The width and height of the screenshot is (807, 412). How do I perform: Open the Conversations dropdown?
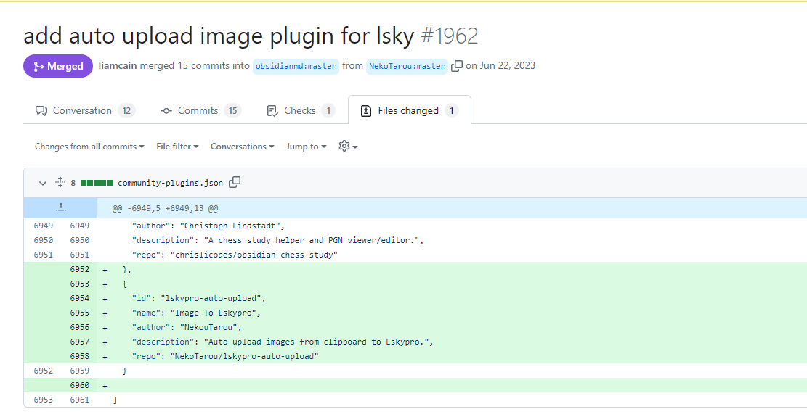(243, 147)
